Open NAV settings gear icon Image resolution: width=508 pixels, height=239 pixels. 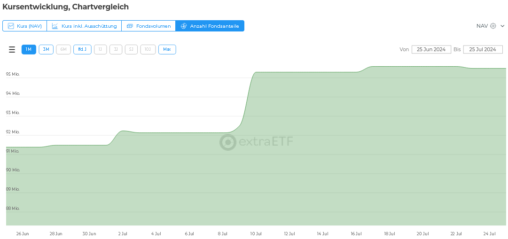click(493, 26)
